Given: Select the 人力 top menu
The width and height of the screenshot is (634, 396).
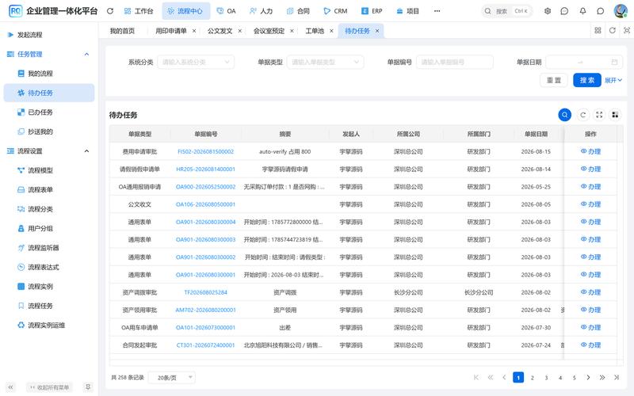Looking at the screenshot, I should (261, 11).
